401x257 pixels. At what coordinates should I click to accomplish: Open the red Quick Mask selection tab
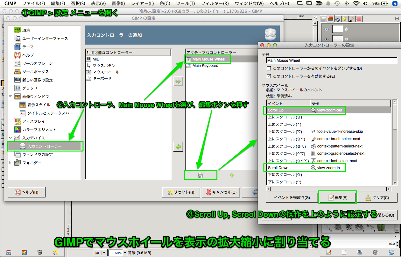[359, 19]
